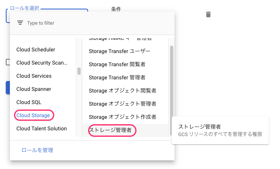Choose ストレージ管理者 role
Screen dimensions: 280x169
[x=110, y=130]
